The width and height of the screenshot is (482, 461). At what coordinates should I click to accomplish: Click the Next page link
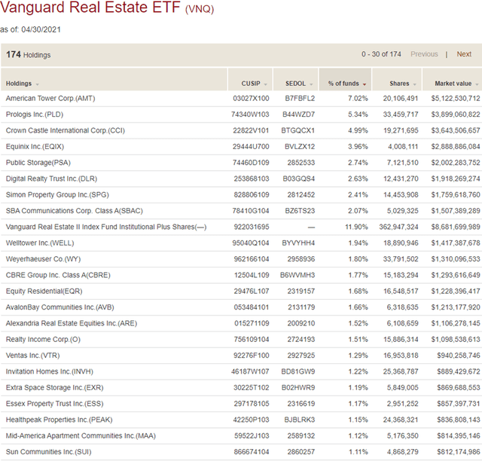pyautogui.click(x=464, y=54)
